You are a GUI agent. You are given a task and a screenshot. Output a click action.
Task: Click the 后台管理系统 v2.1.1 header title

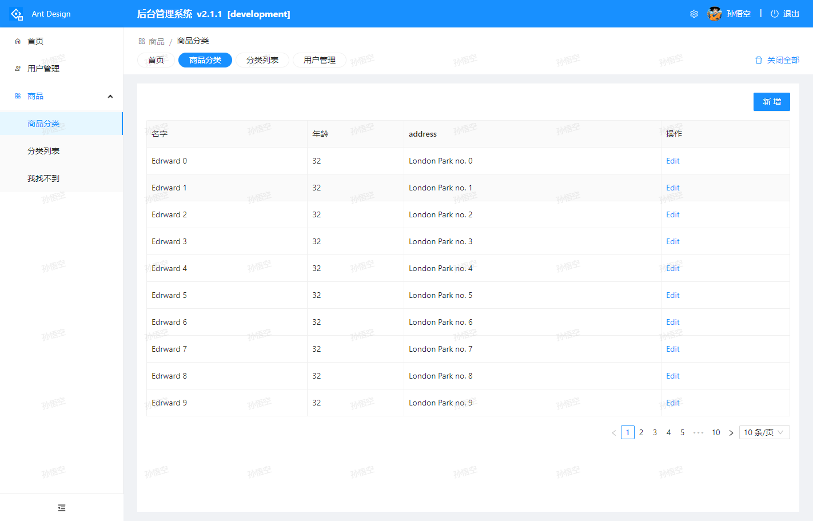pyautogui.click(x=213, y=14)
